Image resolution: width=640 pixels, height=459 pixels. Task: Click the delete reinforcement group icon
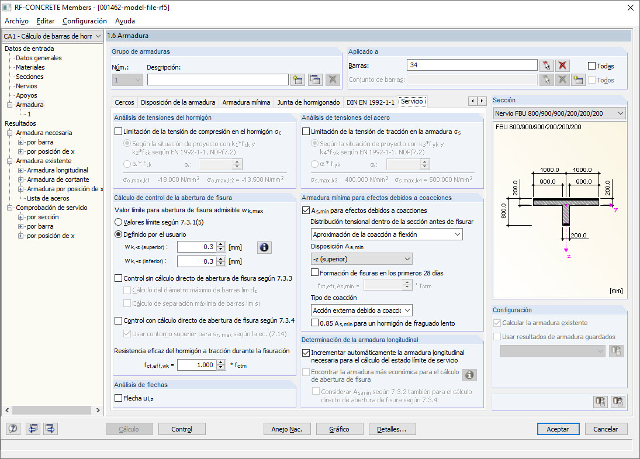tap(333, 80)
